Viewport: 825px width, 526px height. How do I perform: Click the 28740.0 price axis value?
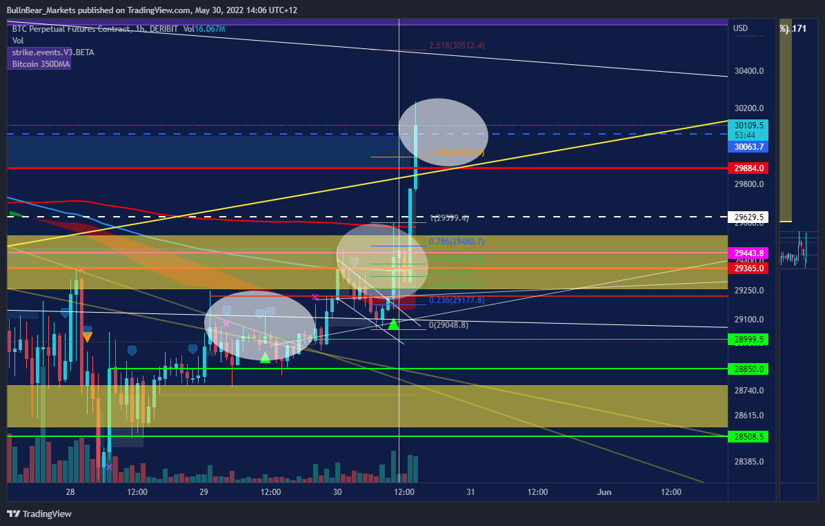click(748, 391)
